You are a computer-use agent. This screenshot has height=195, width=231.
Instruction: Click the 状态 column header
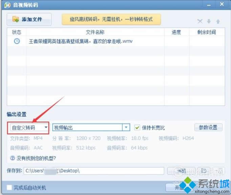coord(17,32)
